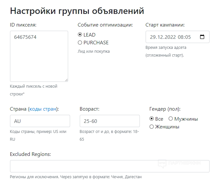Screen dimensions: 217x185
Task: Choose the Женщины gender option
Action: tap(151, 127)
